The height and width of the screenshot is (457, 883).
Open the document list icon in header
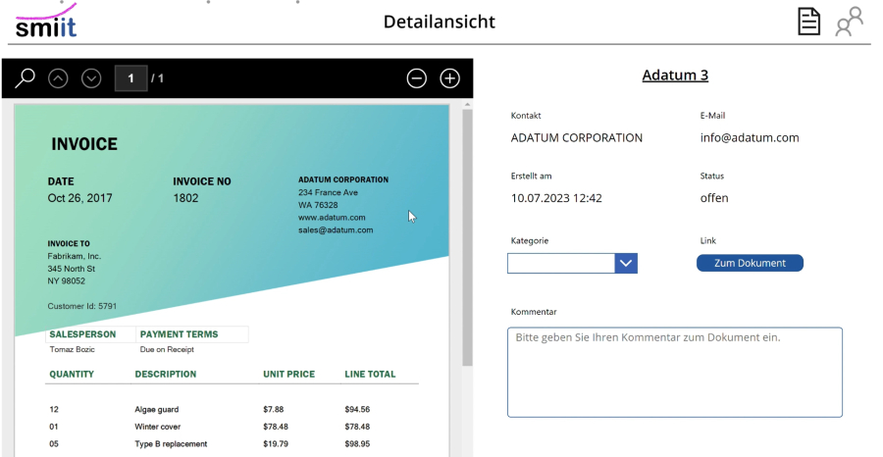pyautogui.click(x=808, y=22)
